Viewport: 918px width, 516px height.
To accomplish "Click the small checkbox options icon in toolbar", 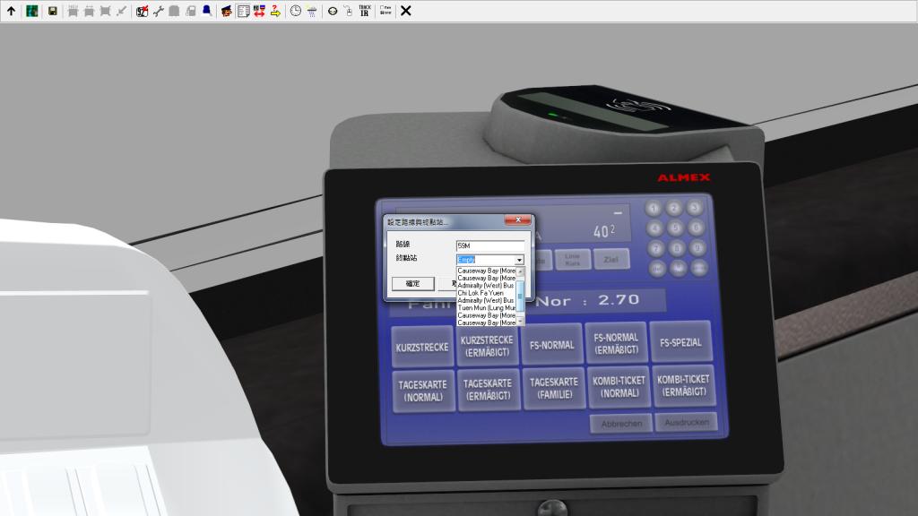I will point(385,11).
